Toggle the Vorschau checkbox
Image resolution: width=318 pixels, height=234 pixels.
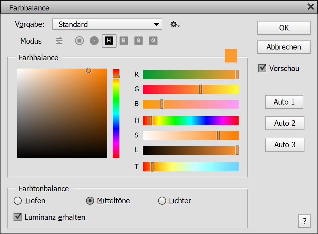click(262, 68)
